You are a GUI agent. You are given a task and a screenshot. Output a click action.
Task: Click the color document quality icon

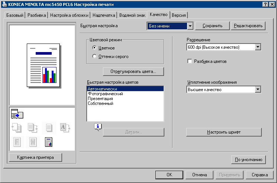pyautogui.click(x=49, y=142)
